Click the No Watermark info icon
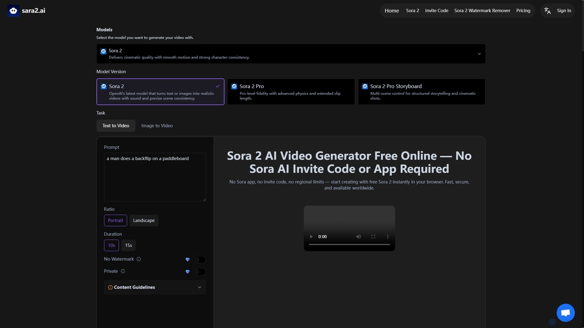This screenshot has width=584, height=328. (x=139, y=259)
